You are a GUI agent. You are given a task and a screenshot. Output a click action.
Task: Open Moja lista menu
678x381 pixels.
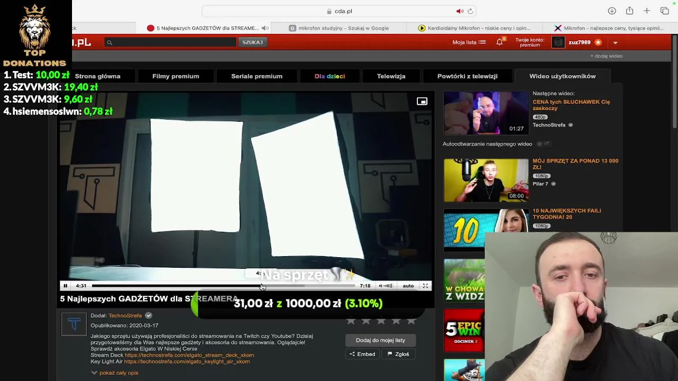tap(469, 42)
